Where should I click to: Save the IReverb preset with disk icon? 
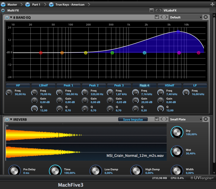point(157,119)
